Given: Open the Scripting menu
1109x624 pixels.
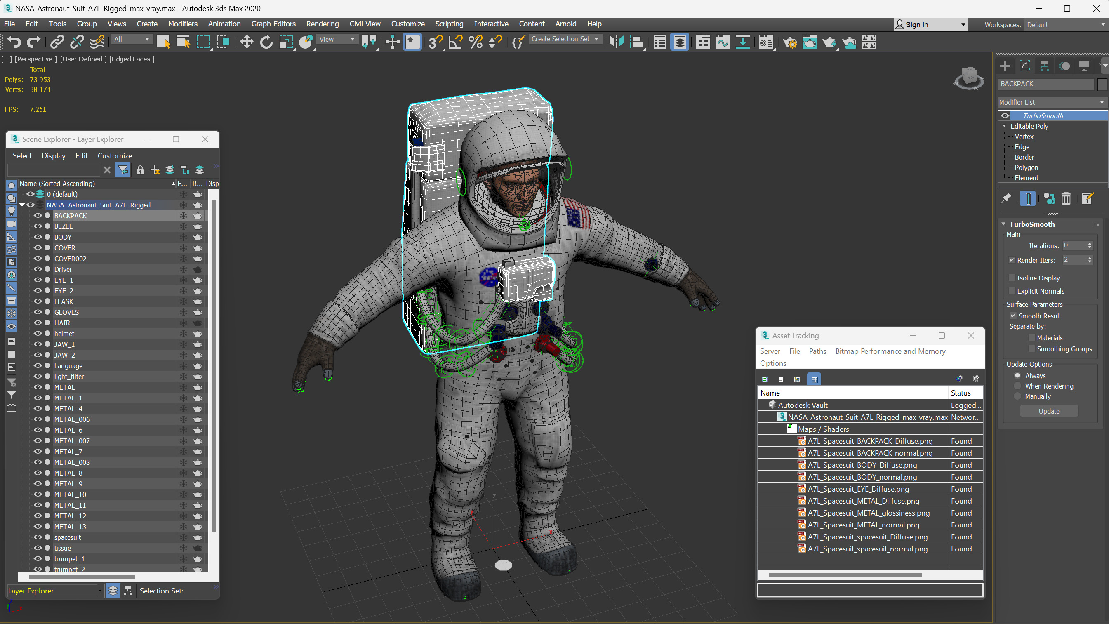Looking at the screenshot, I should 449,24.
